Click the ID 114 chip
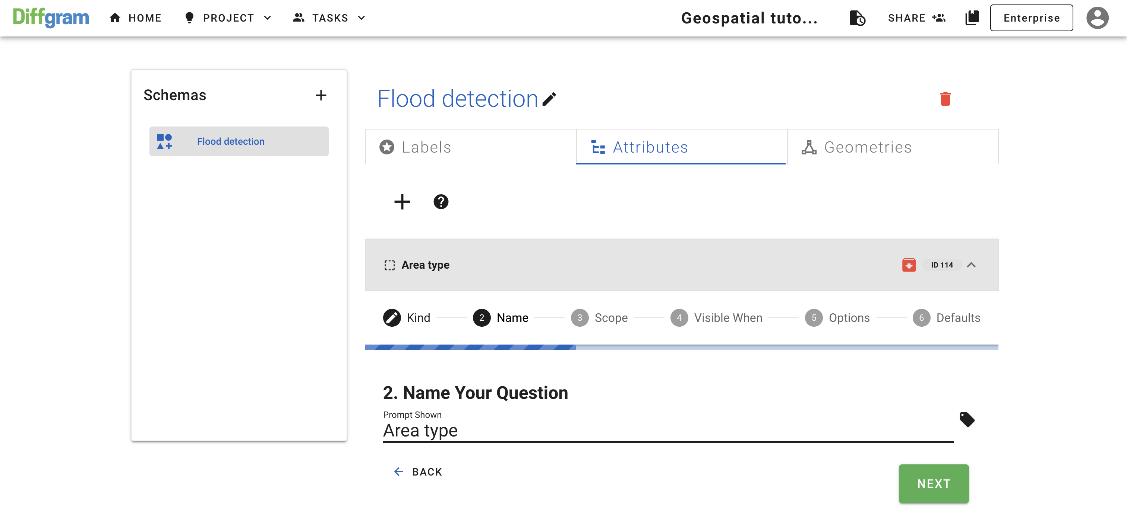1127x512 pixels. point(941,265)
